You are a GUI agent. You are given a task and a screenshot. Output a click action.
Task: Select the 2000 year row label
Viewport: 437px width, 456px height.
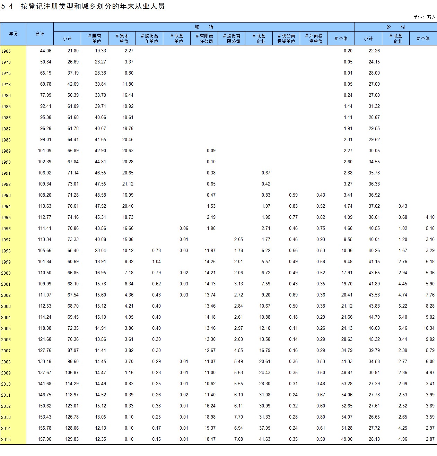[x=6, y=273]
